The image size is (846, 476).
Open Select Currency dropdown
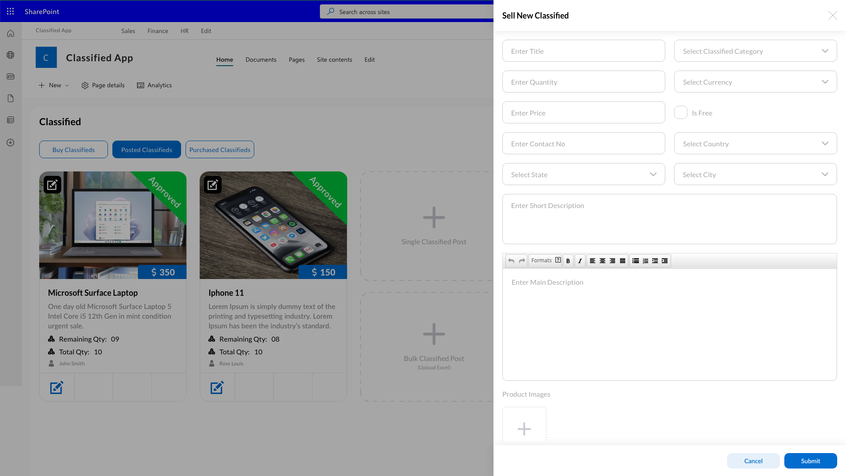(756, 82)
